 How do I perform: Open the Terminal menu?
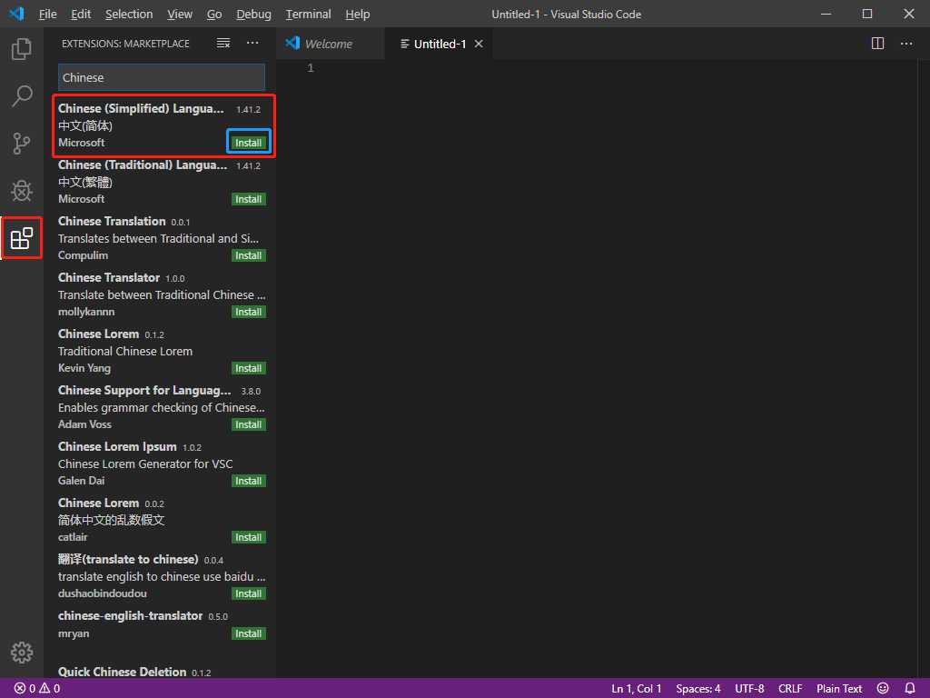309,14
